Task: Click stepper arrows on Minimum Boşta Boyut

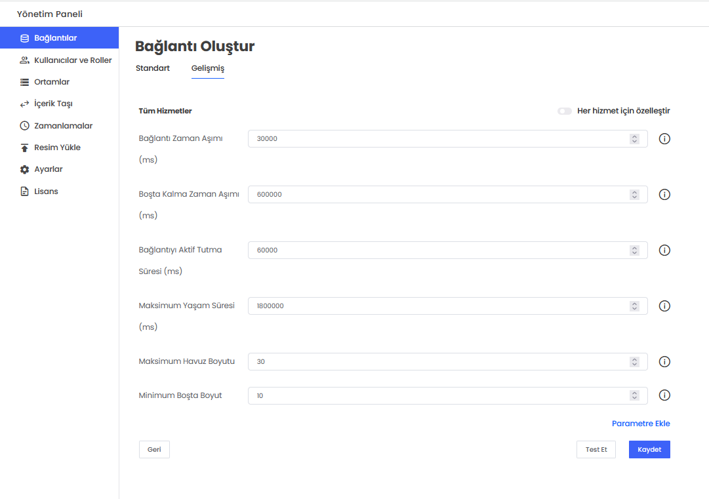Action: pyautogui.click(x=634, y=395)
